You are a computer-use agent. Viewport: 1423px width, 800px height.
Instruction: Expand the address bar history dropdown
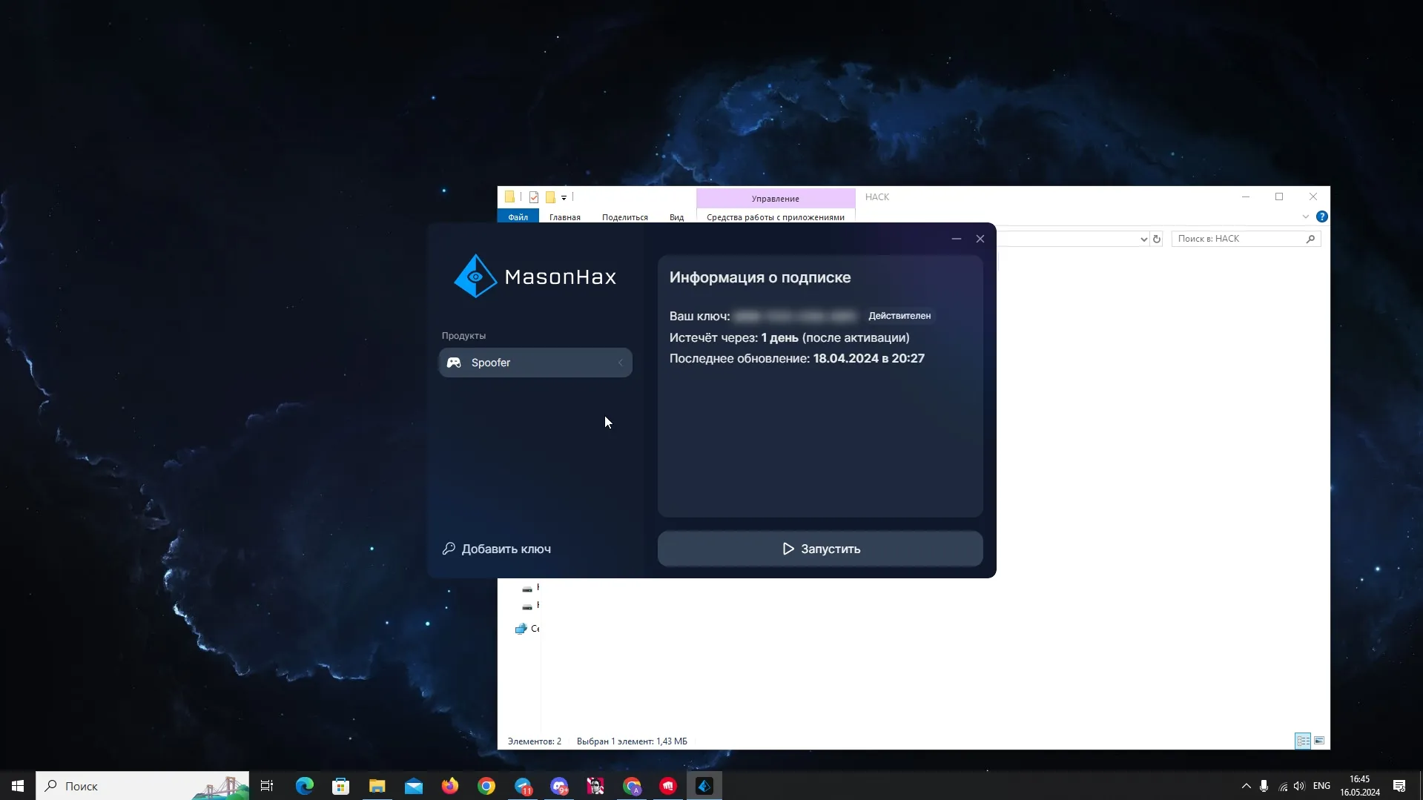pos(1143,239)
